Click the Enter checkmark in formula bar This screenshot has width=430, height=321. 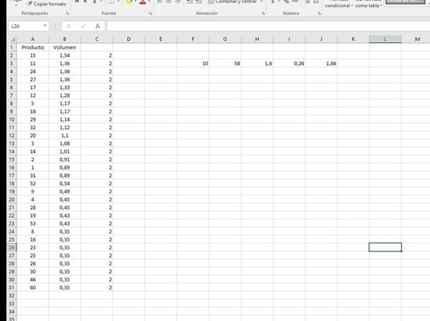coord(83,26)
